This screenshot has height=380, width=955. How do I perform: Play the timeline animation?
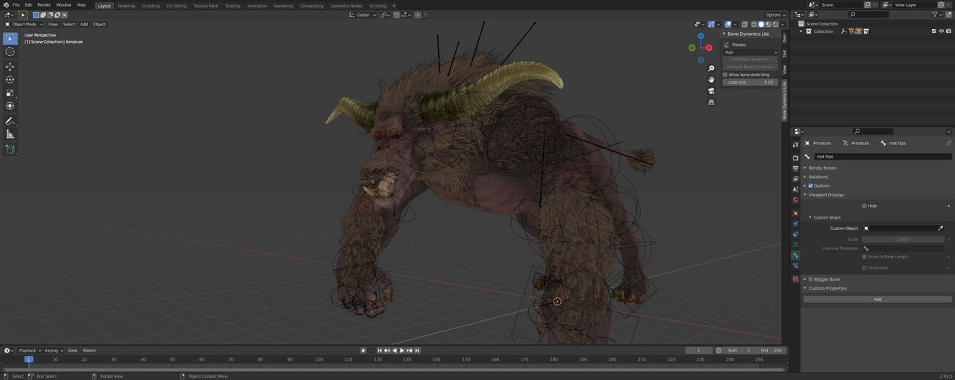coord(402,350)
